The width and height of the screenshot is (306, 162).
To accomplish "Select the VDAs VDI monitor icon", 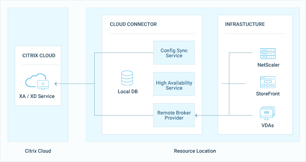I will click(x=267, y=113).
